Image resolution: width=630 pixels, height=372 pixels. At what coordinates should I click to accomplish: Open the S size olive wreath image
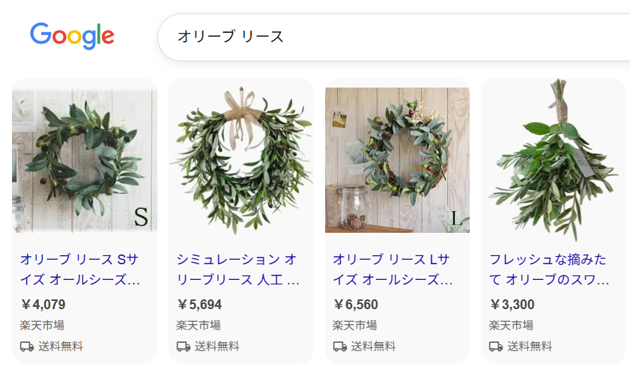85,160
